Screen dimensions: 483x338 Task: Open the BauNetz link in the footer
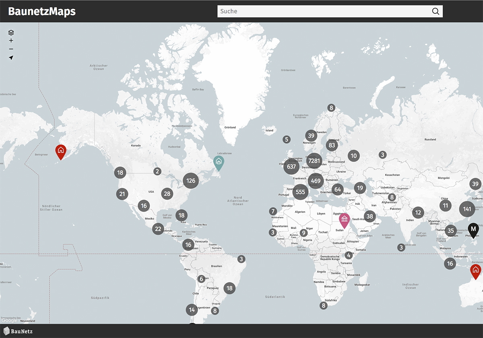(x=18, y=332)
